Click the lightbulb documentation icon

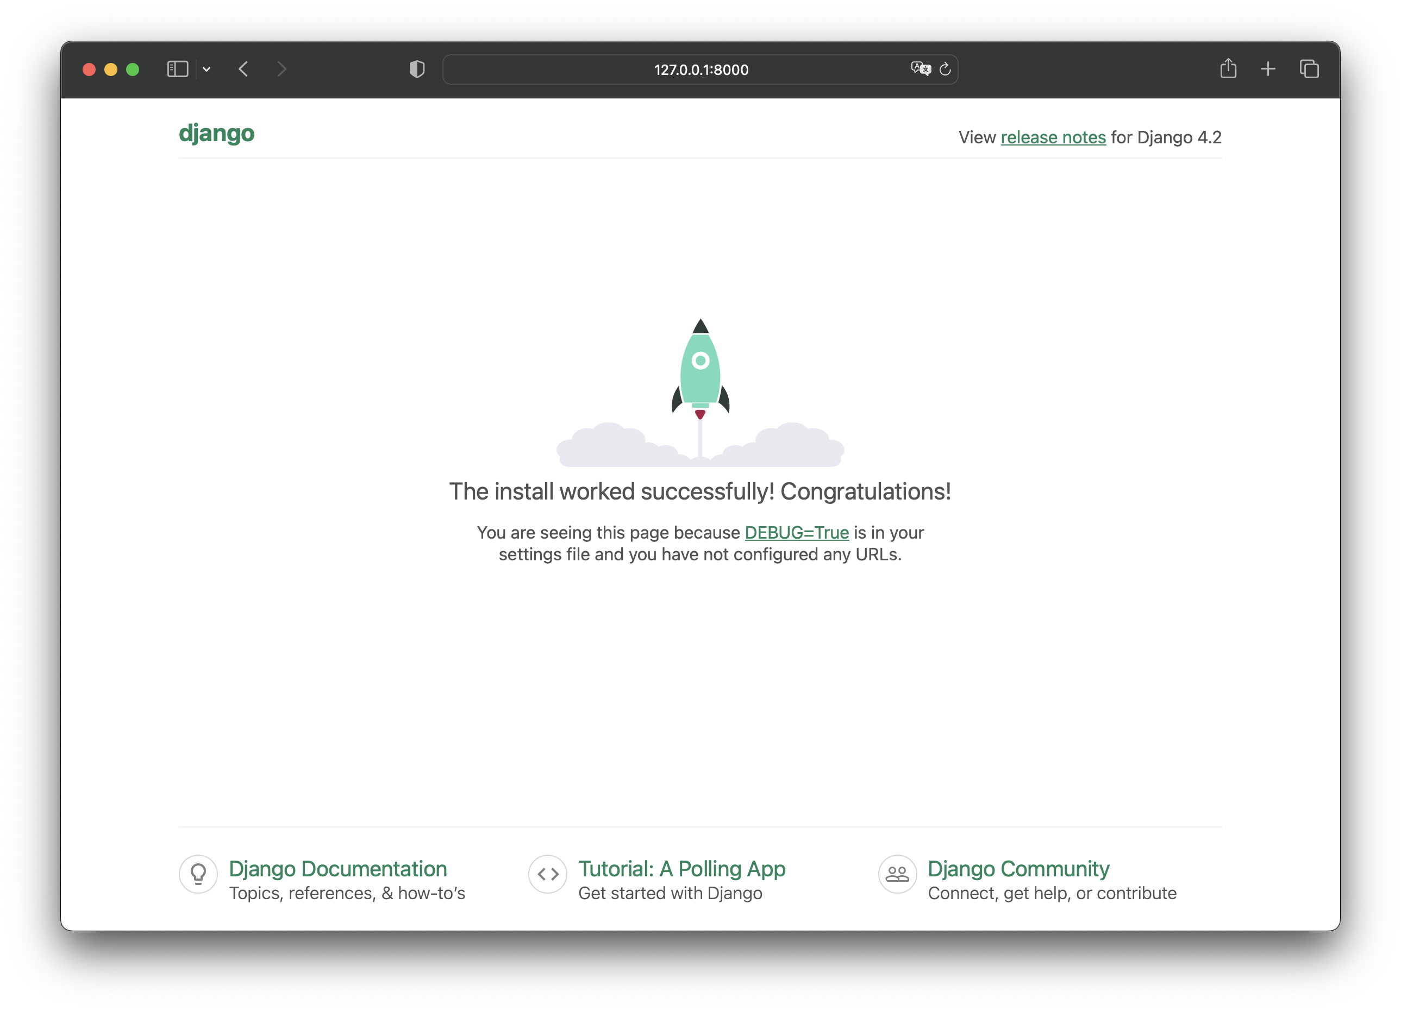point(198,874)
